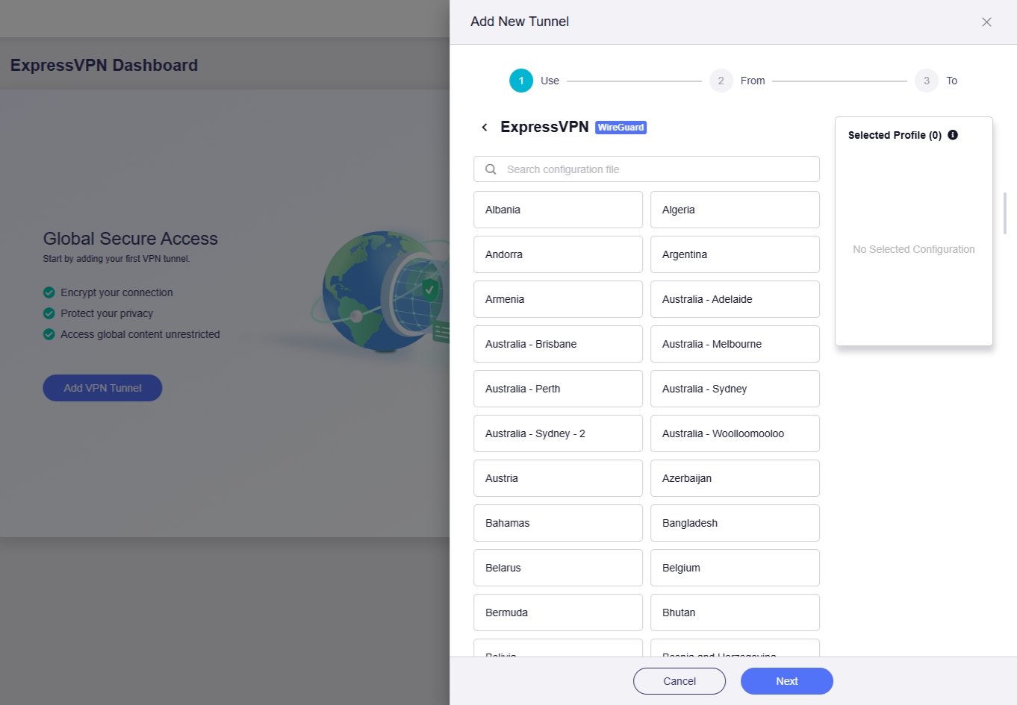Select the Albania configuration
This screenshot has width=1017, height=705.
point(558,210)
